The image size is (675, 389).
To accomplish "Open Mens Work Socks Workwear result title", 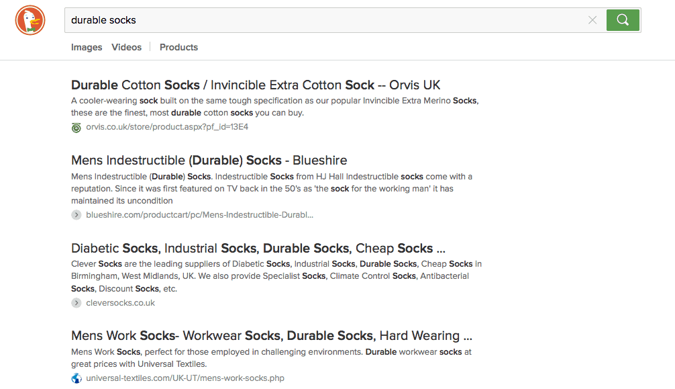I will [272, 335].
